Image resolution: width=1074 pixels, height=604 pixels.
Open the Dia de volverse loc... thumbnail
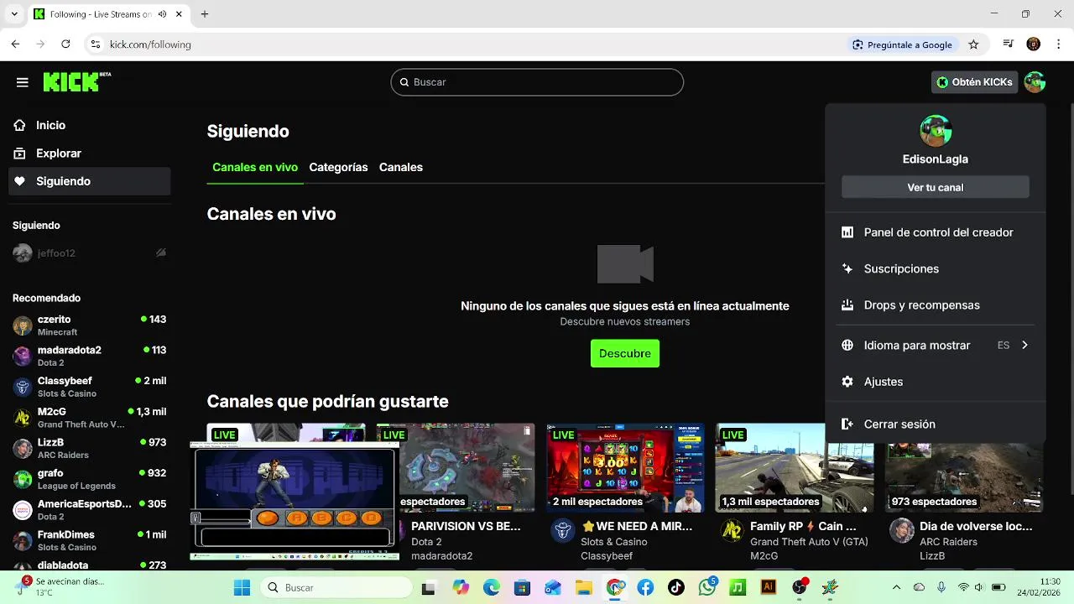coord(964,467)
